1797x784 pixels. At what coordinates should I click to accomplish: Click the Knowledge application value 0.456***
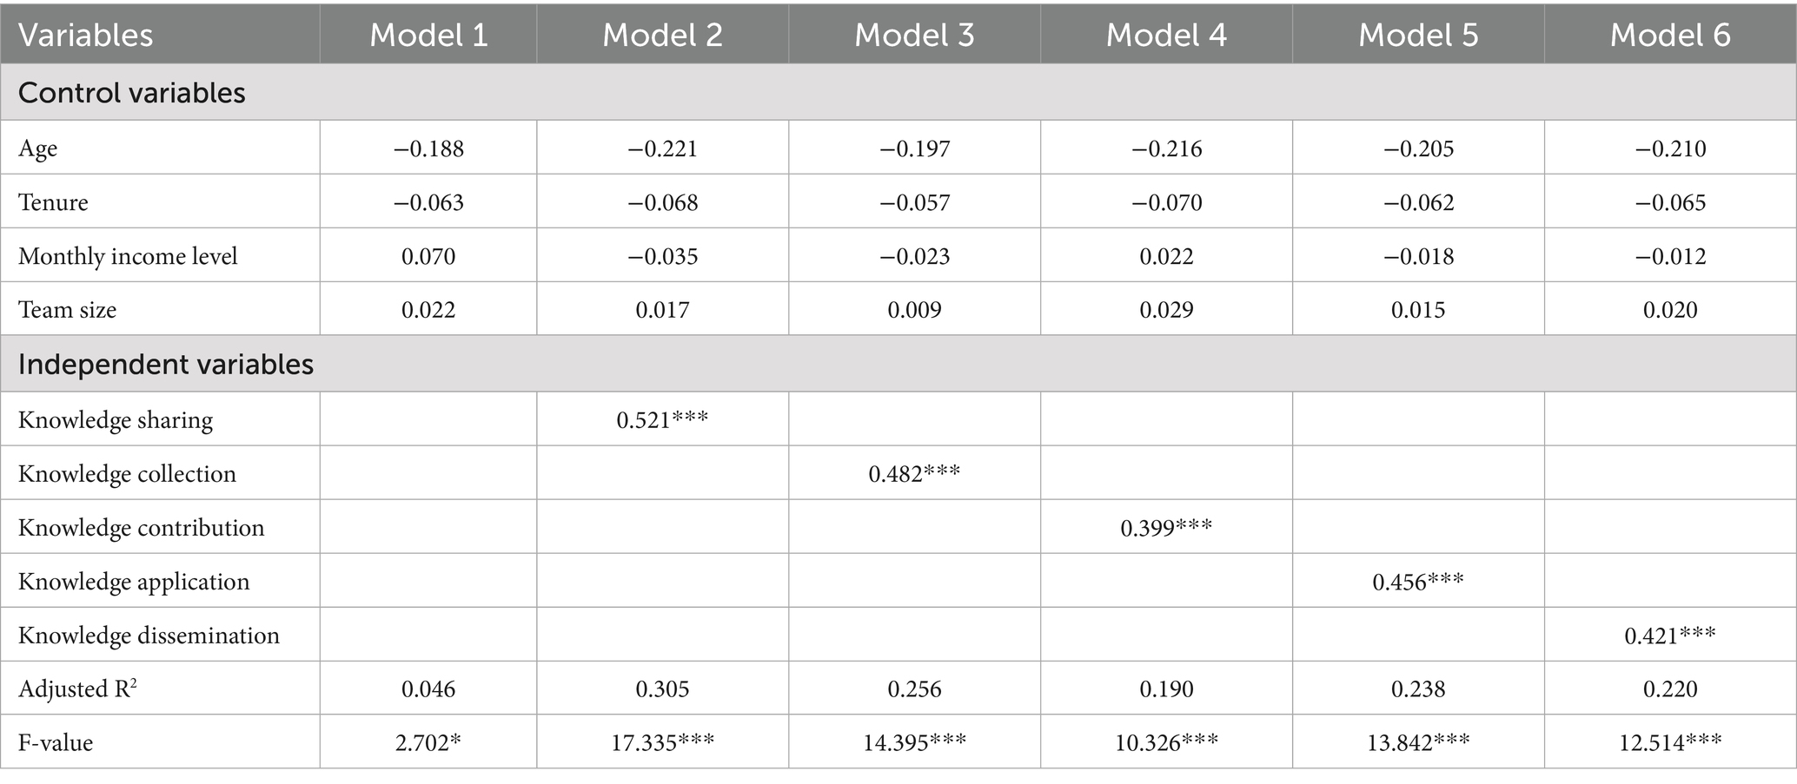pyautogui.click(x=1418, y=582)
